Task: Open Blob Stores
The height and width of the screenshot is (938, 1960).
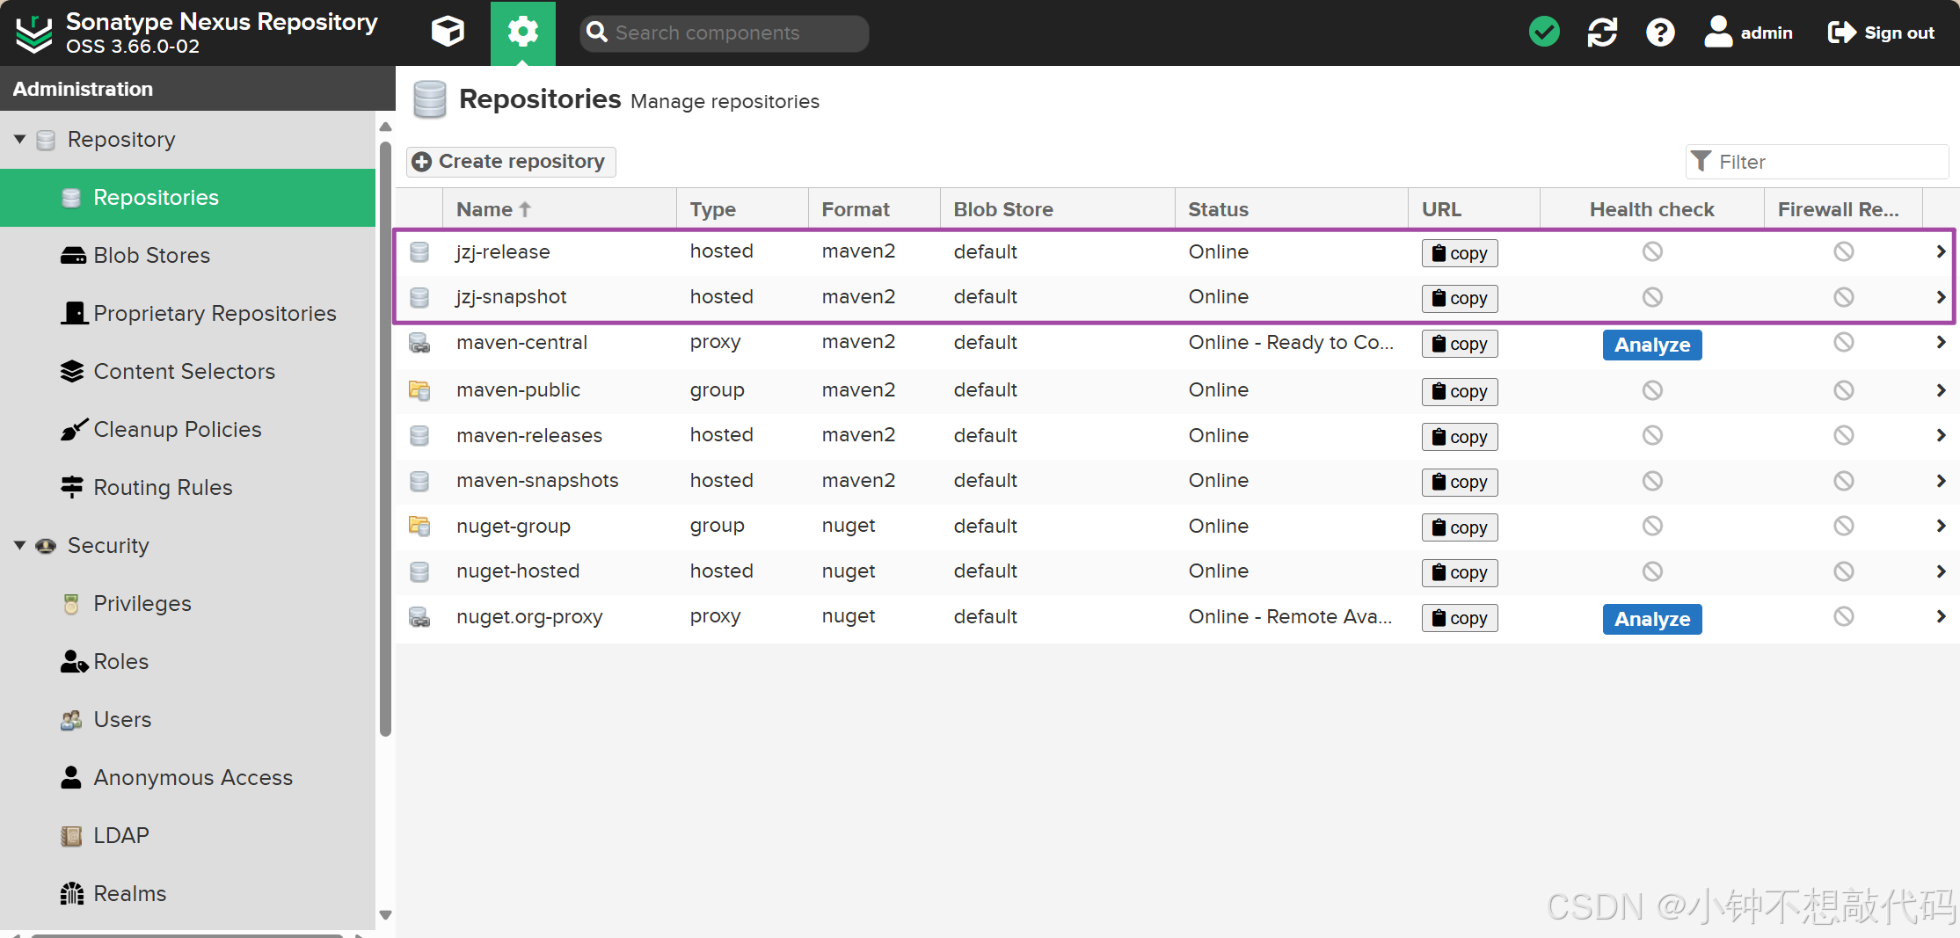Action: click(188, 256)
